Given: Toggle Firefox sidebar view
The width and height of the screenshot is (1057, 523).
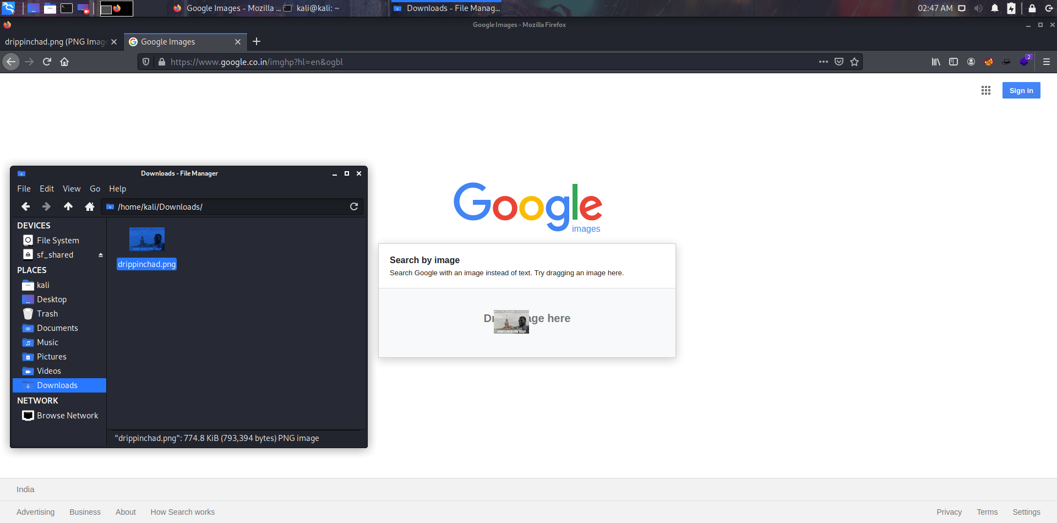Looking at the screenshot, I should click(954, 62).
